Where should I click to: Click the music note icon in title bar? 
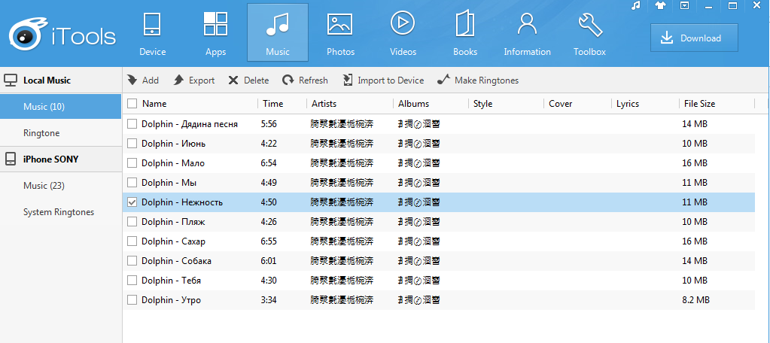click(x=636, y=6)
